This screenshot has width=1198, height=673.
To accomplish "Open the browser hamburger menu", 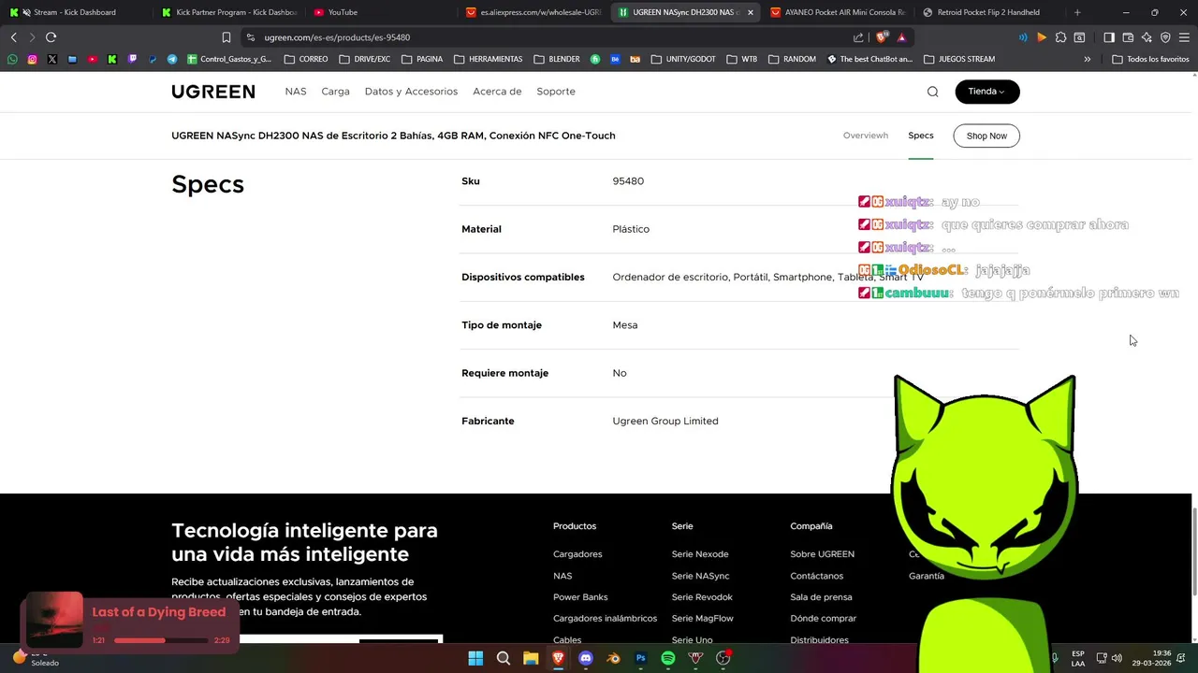I will (1184, 37).
